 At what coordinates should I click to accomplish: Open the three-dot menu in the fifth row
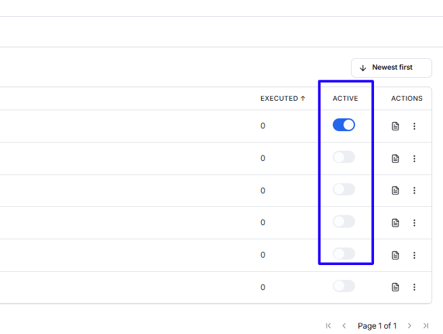click(414, 255)
